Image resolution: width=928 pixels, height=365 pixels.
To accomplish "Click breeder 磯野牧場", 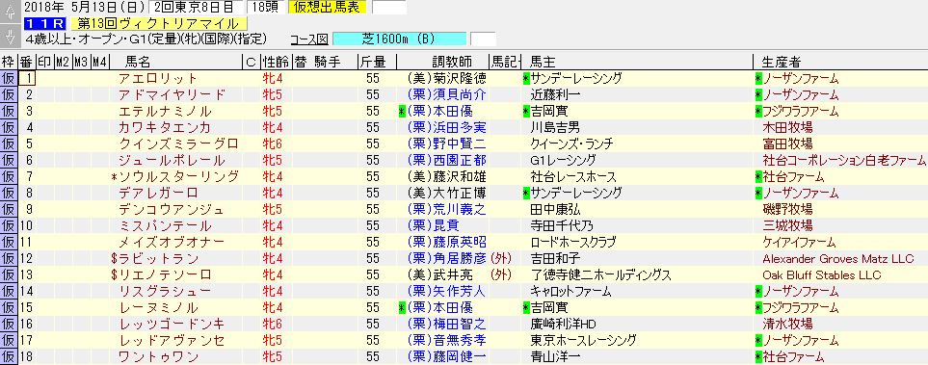I will [787, 209].
